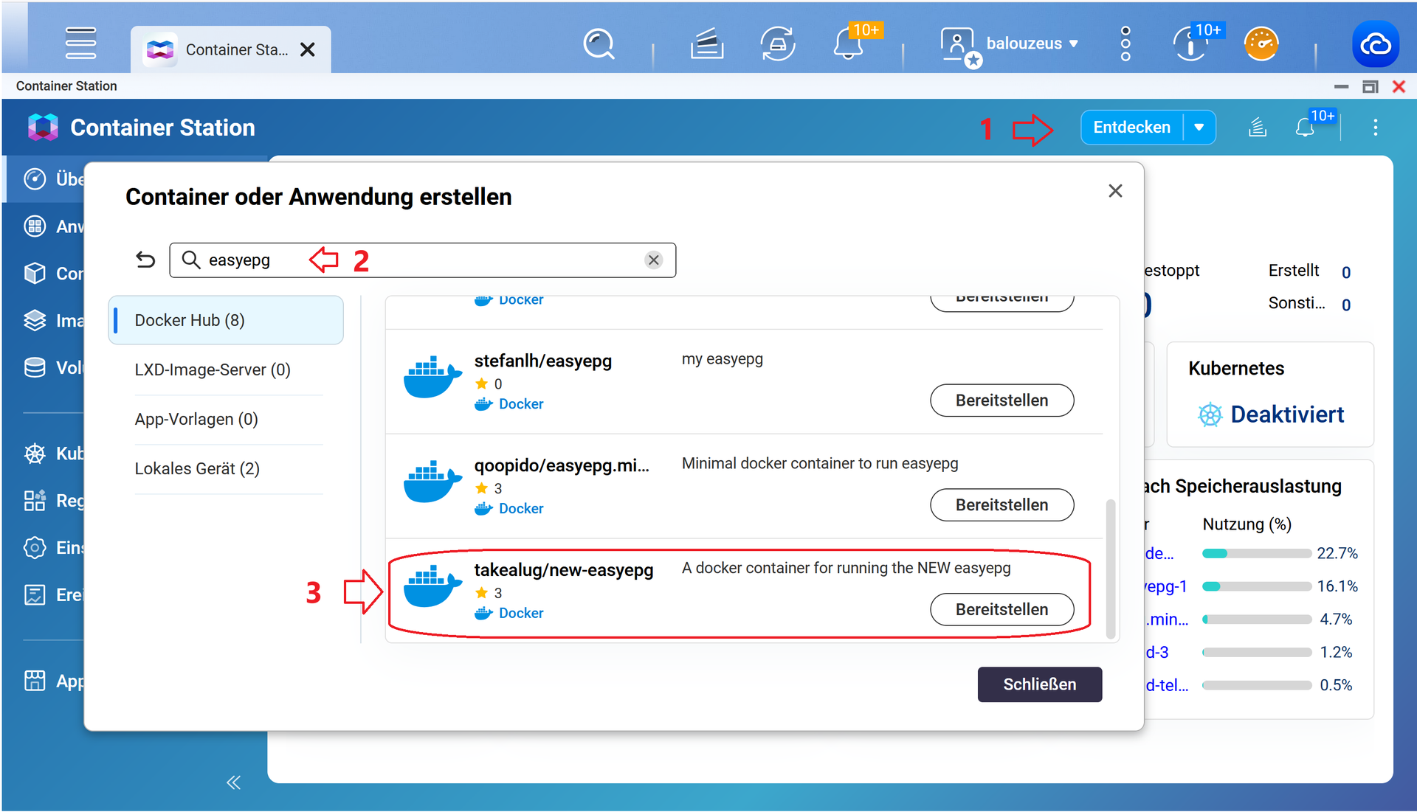Click the easyepg search input field
The width and height of the screenshot is (1417, 812).
coord(422,260)
